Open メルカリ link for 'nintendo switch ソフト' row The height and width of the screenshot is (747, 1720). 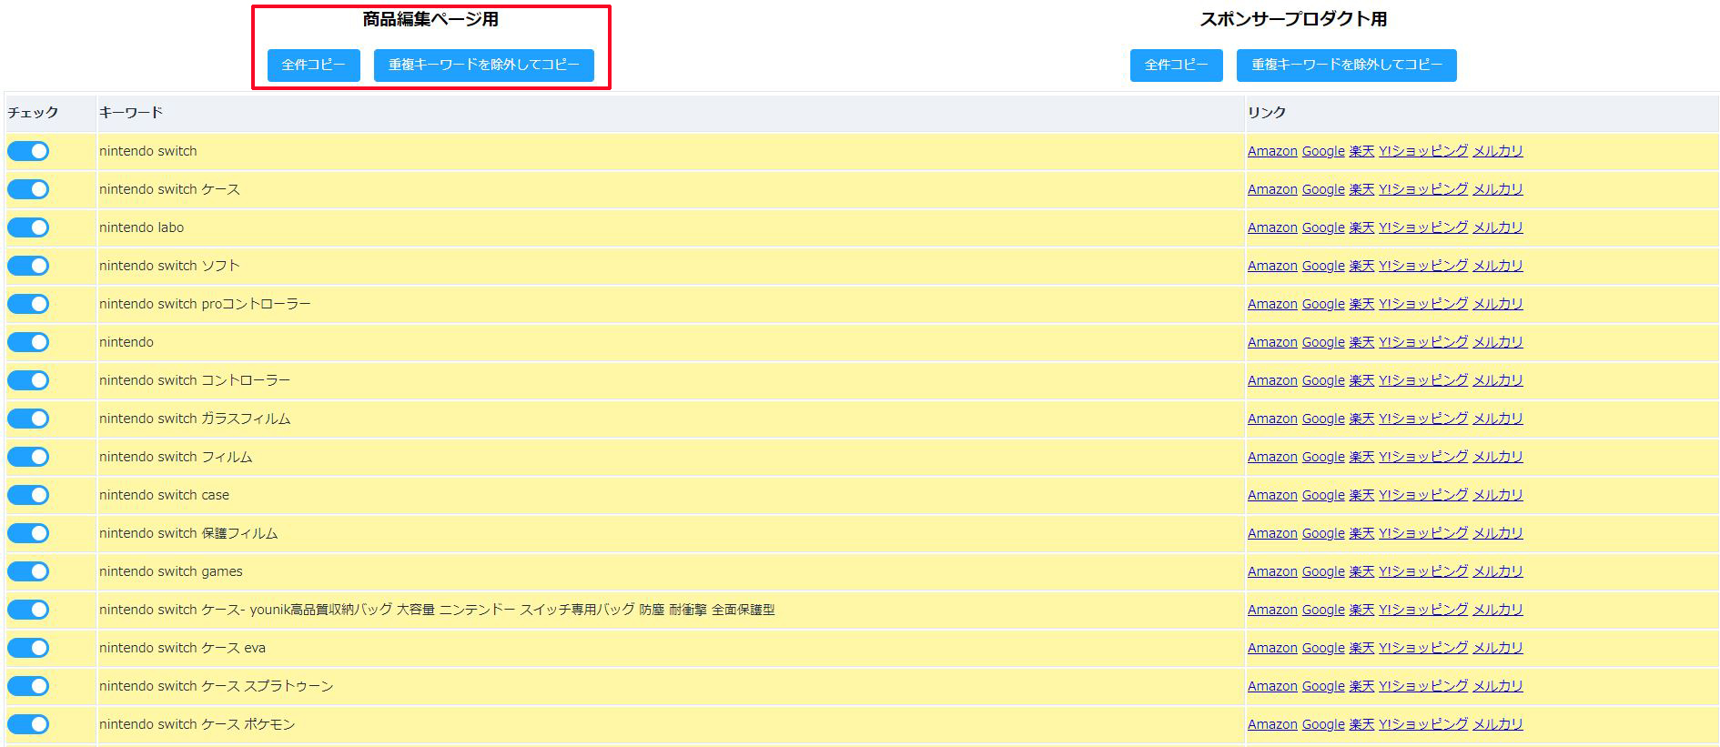click(x=1498, y=266)
